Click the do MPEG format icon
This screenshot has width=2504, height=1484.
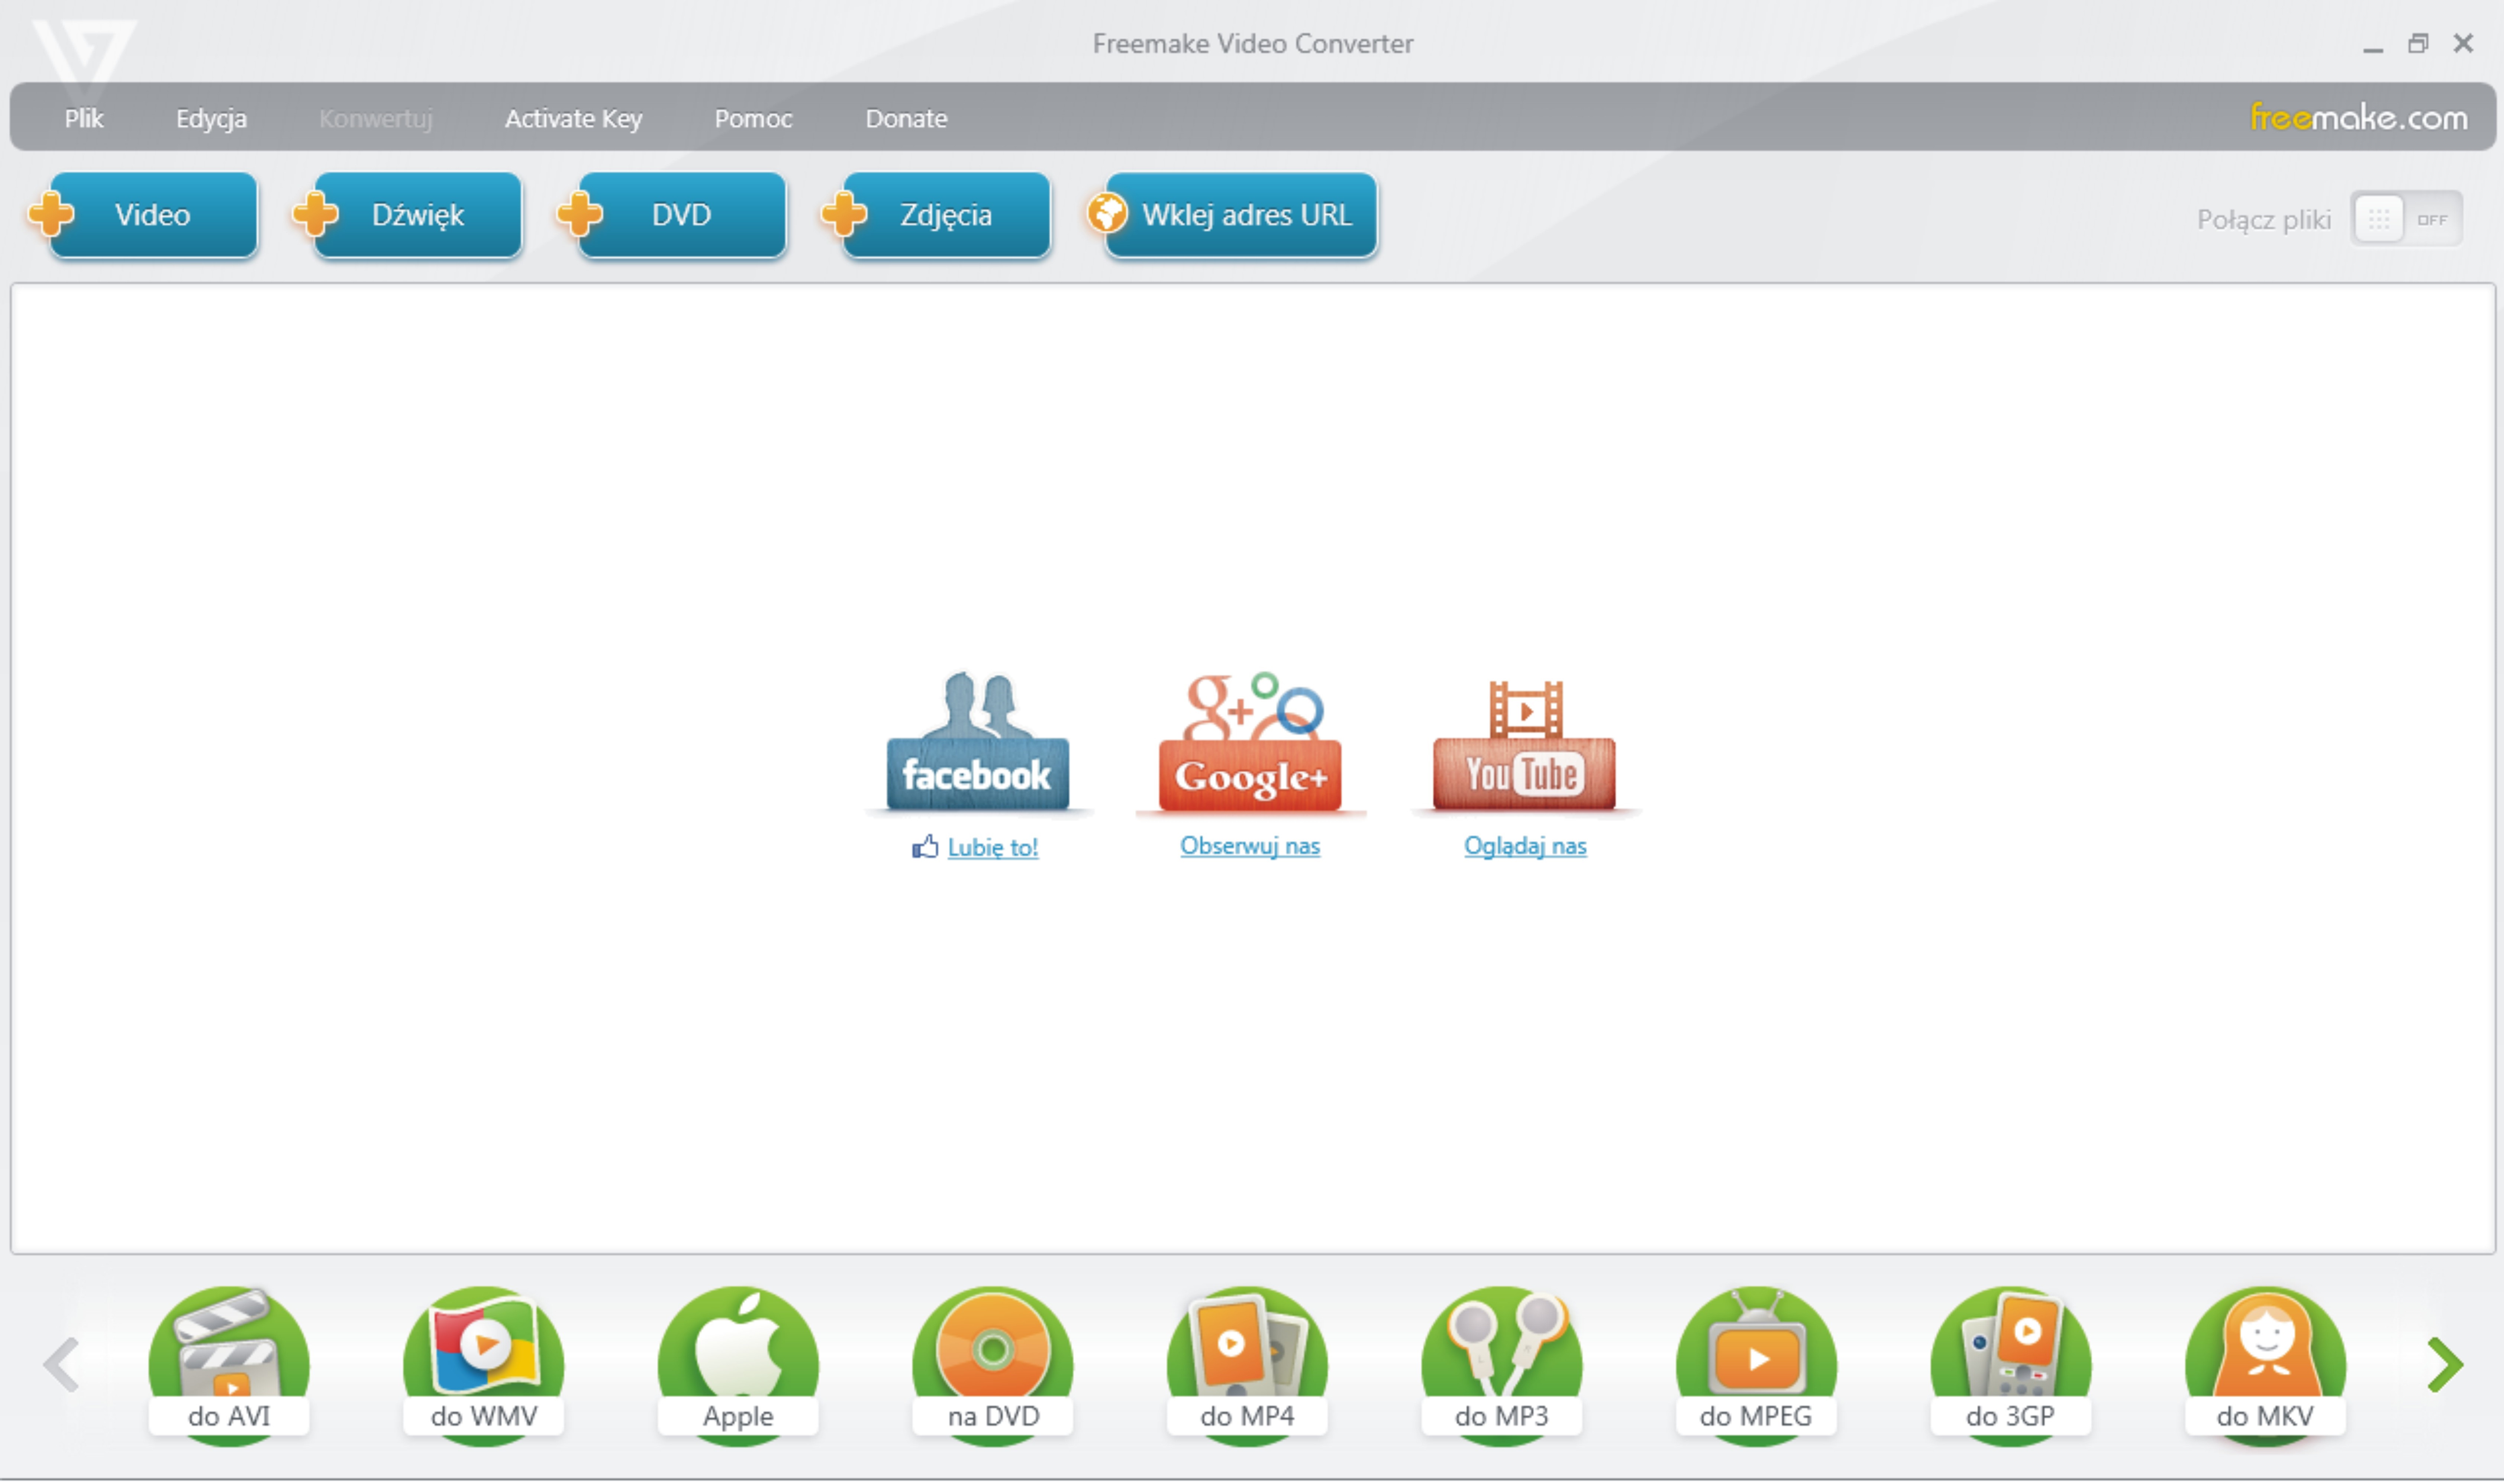(x=1756, y=1362)
